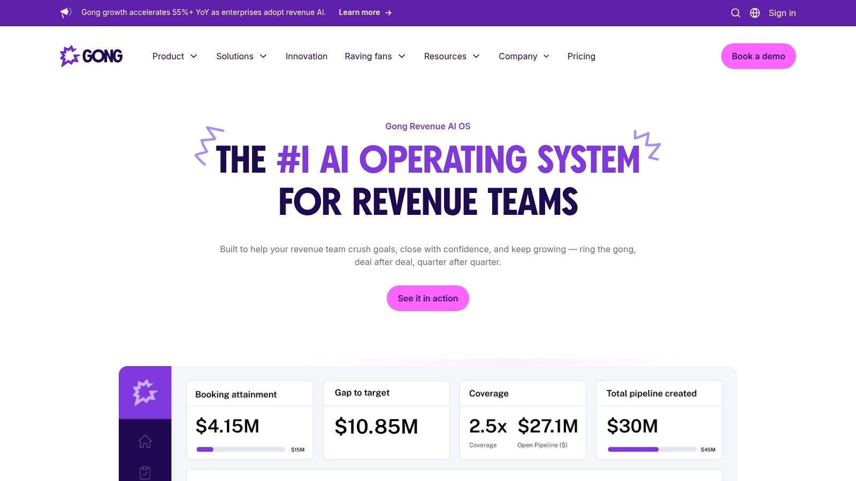Expand the Product menu chevron
The image size is (856, 481).
coord(194,56)
